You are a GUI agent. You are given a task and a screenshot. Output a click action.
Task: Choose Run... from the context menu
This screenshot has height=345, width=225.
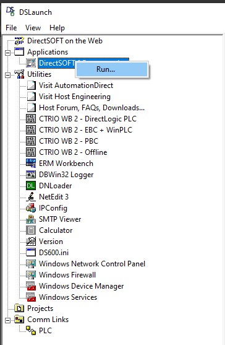(x=112, y=69)
